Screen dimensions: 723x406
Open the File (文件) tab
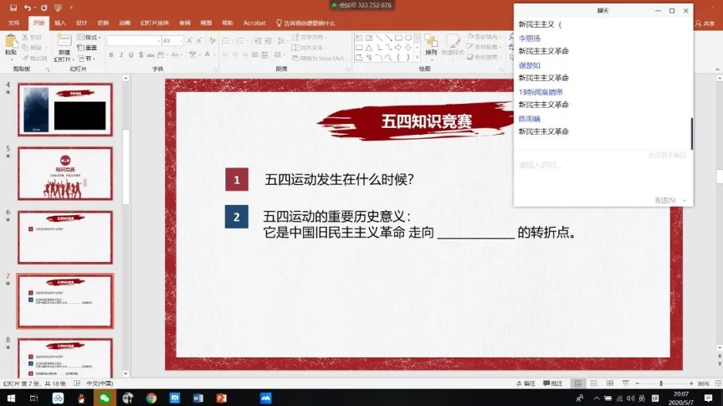(x=14, y=23)
